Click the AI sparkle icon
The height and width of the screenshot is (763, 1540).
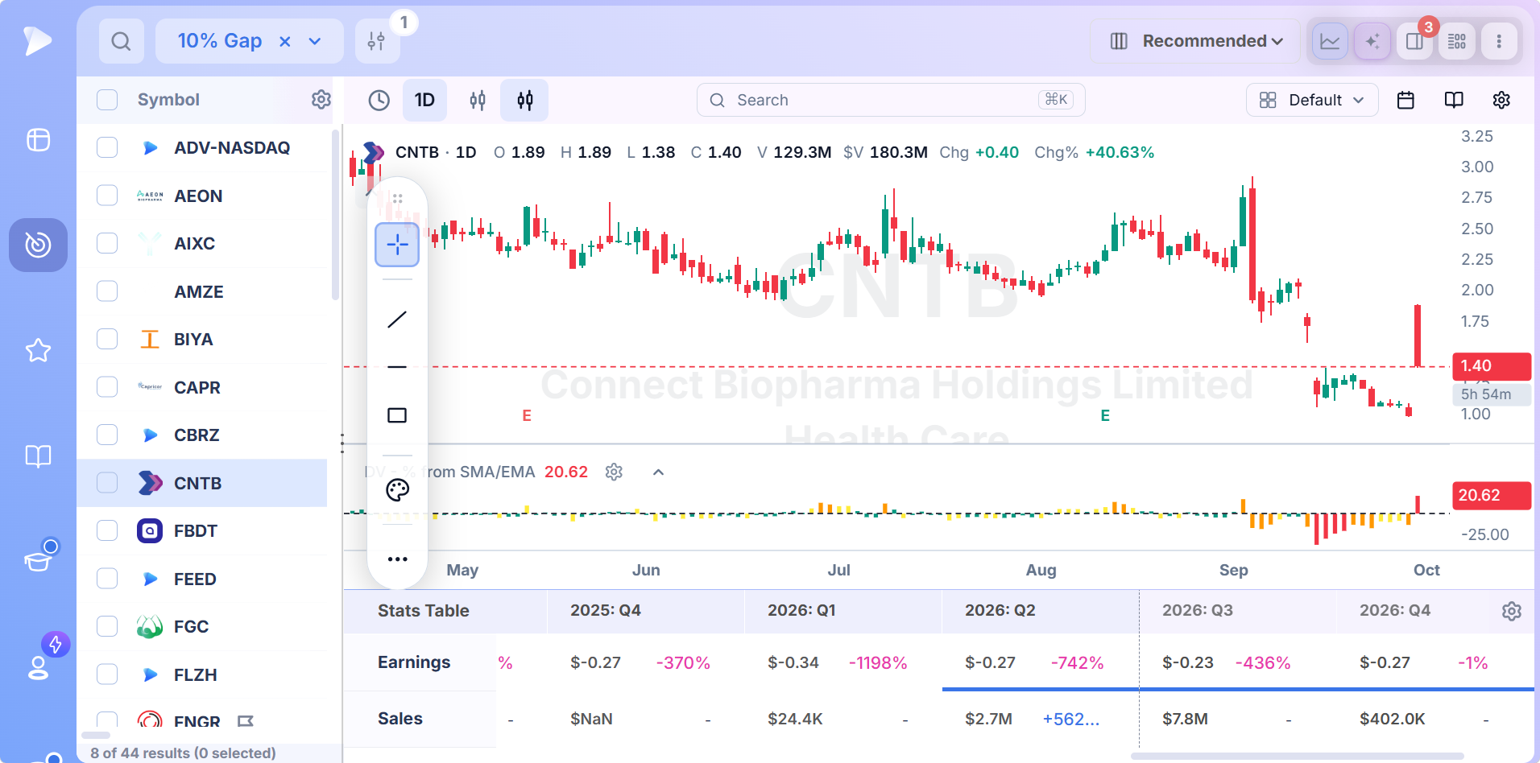(x=1372, y=41)
